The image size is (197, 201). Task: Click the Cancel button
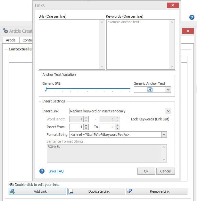165,171
